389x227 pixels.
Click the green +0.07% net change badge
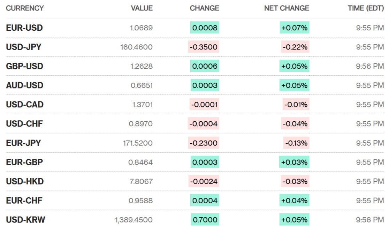coord(295,28)
